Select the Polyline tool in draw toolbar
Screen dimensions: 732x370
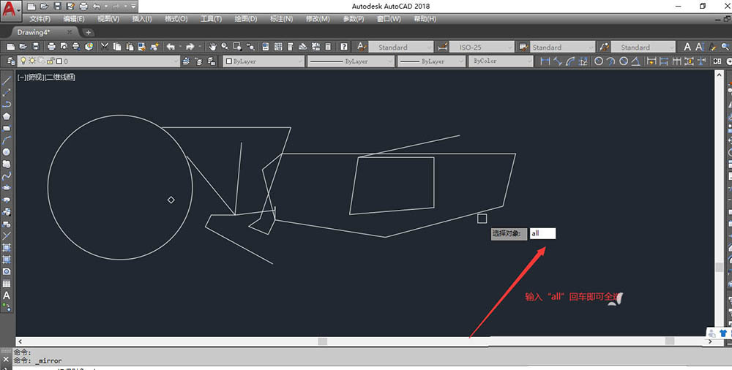(x=7, y=104)
